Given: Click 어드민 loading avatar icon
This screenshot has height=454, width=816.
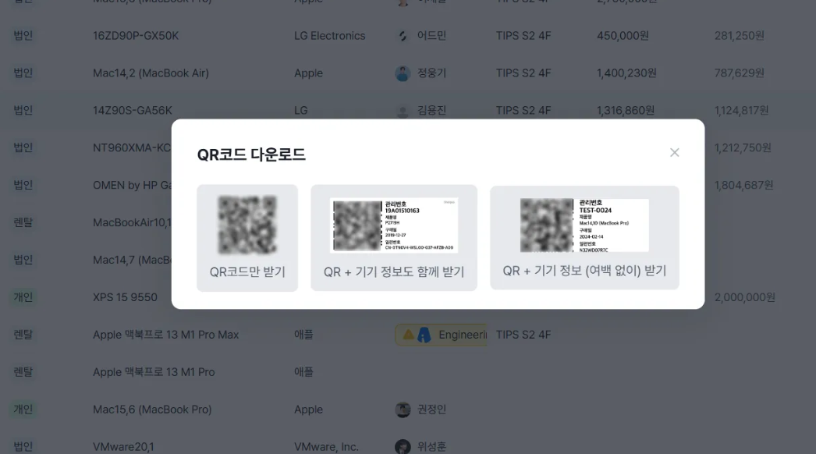Looking at the screenshot, I should [403, 36].
